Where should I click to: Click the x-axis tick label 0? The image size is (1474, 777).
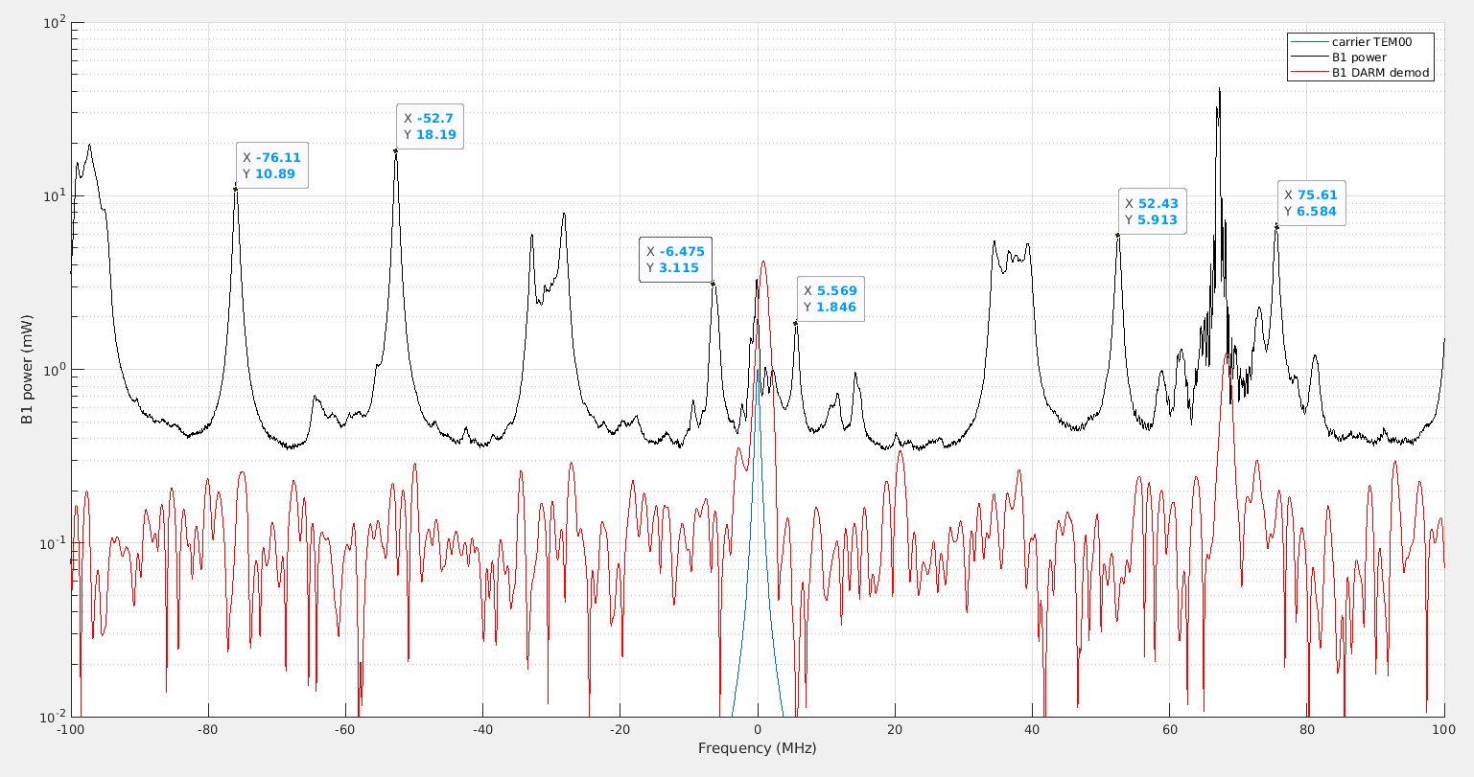(x=758, y=730)
